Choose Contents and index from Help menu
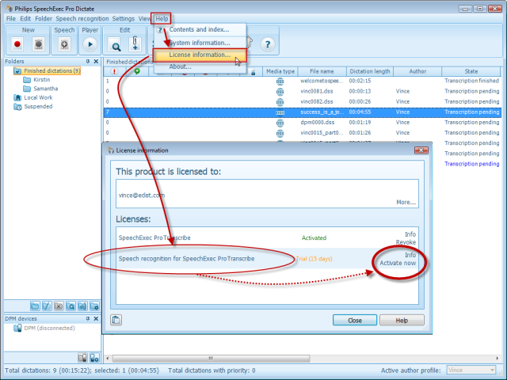The height and width of the screenshot is (380, 507). tap(199, 29)
